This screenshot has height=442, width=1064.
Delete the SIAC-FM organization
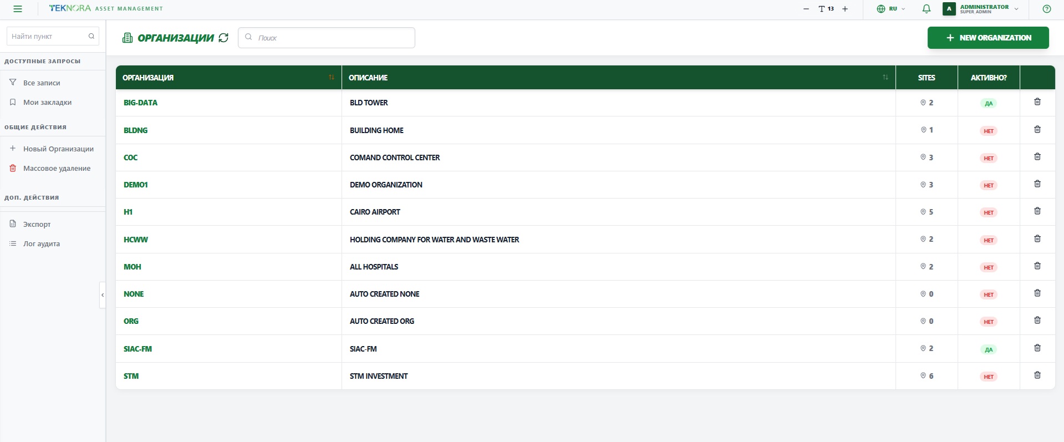(x=1037, y=348)
